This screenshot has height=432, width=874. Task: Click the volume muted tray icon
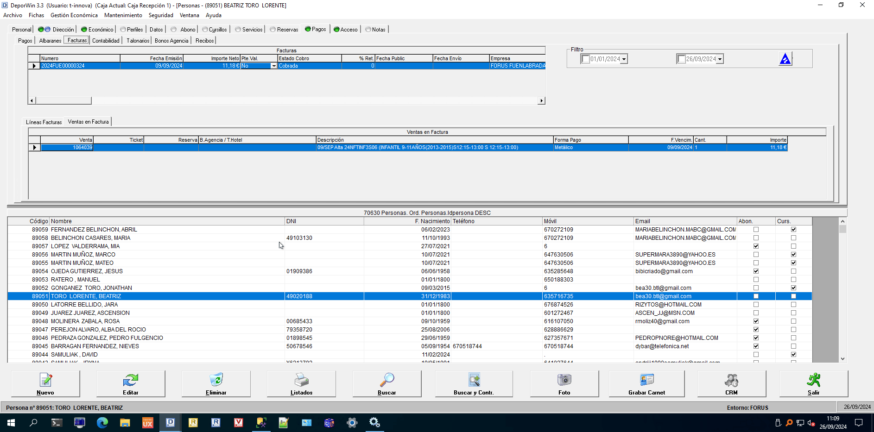pyautogui.click(x=811, y=423)
